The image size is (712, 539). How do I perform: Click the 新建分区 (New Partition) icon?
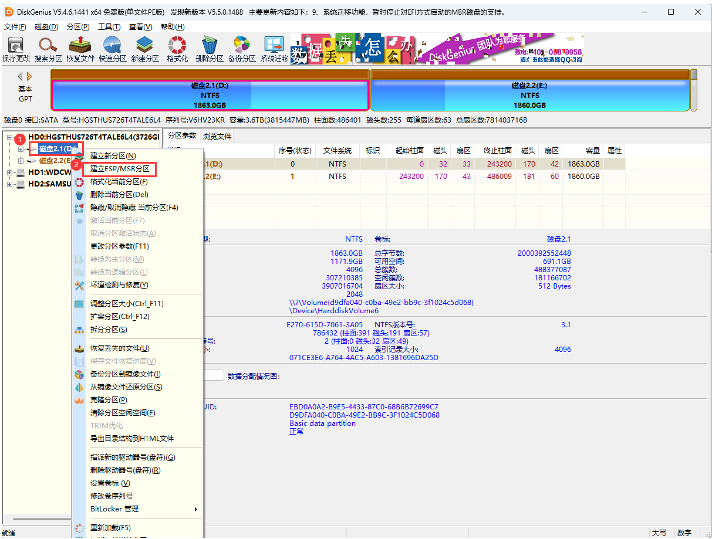point(144,48)
